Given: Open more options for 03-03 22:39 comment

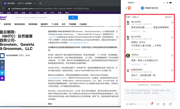Looking at the screenshot, I should (x=172, y=64).
